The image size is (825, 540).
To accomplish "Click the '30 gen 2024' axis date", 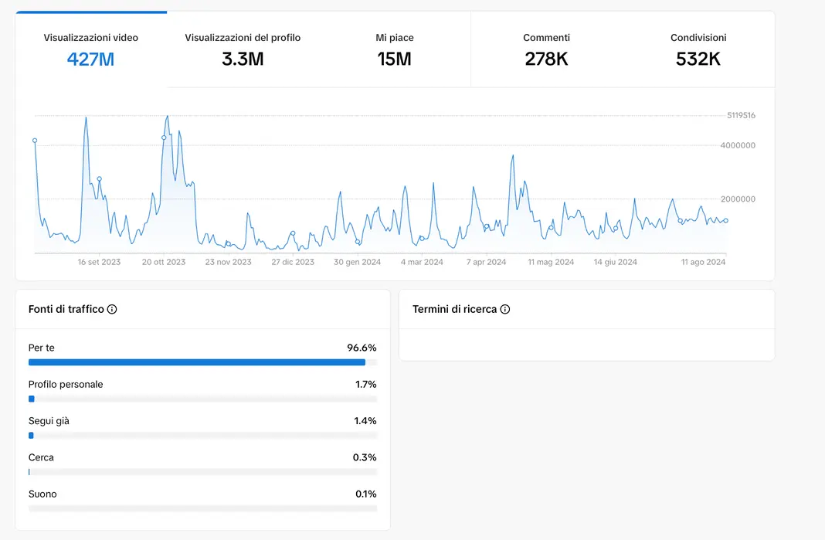I will (x=357, y=262).
